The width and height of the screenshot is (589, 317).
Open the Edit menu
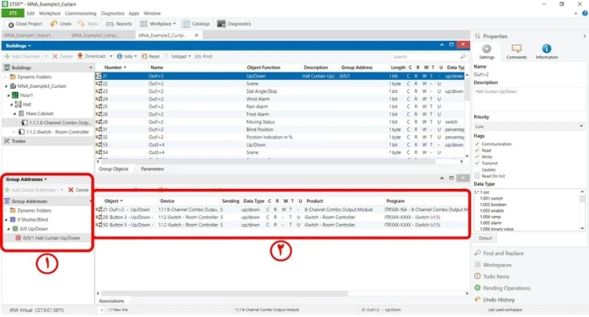click(x=30, y=13)
